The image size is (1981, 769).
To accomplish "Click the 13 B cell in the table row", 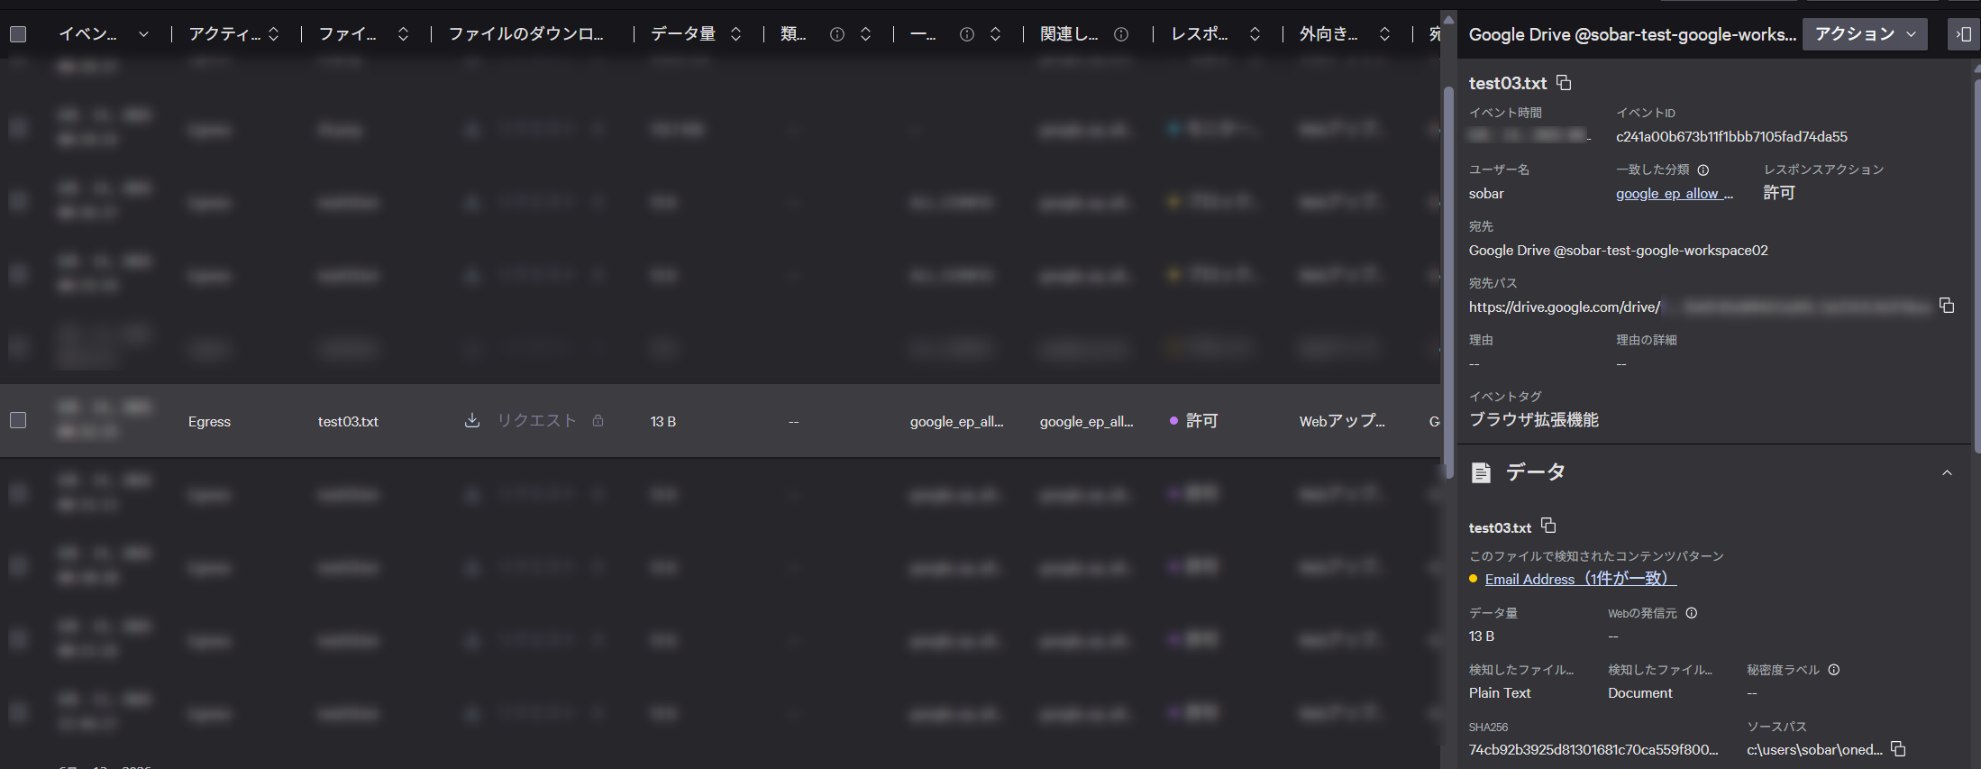I will pos(663,421).
